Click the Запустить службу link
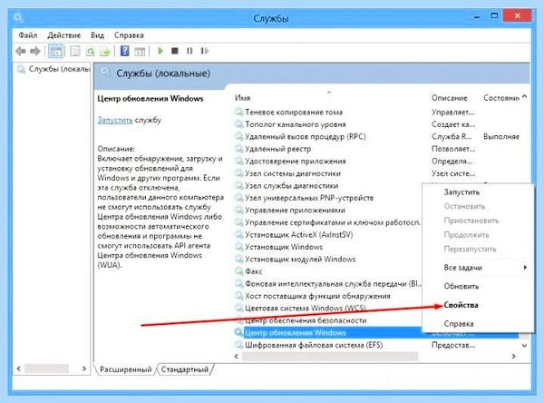 [x=115, y=120]
